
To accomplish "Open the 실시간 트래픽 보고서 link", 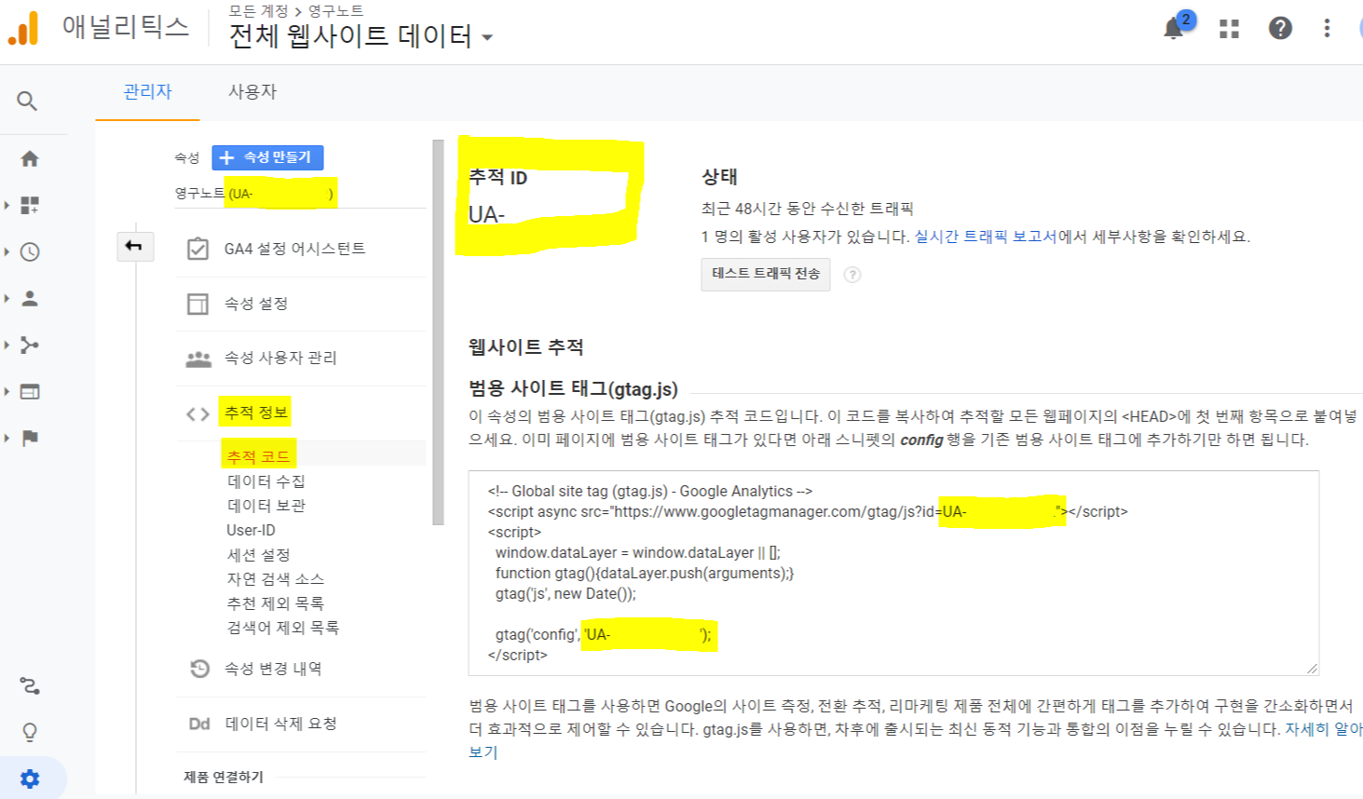I will [x=986, y=237].
